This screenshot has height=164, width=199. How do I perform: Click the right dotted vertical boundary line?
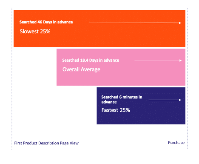188,78
